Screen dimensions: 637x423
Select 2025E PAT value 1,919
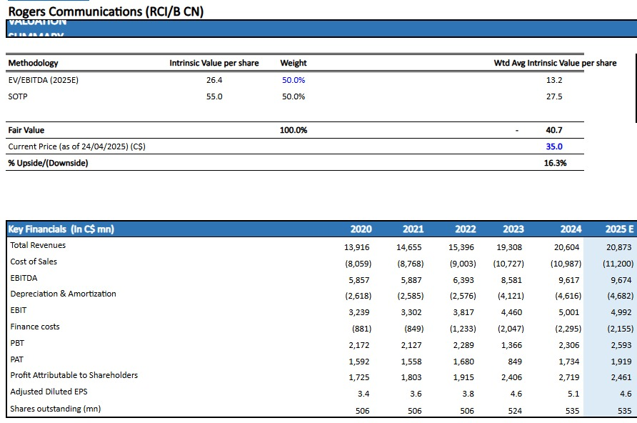[x=621, y=362]
